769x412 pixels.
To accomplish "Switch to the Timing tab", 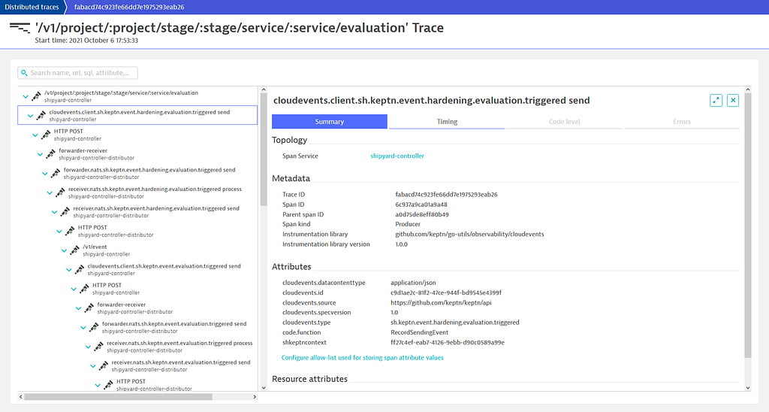I will [447, 121].
